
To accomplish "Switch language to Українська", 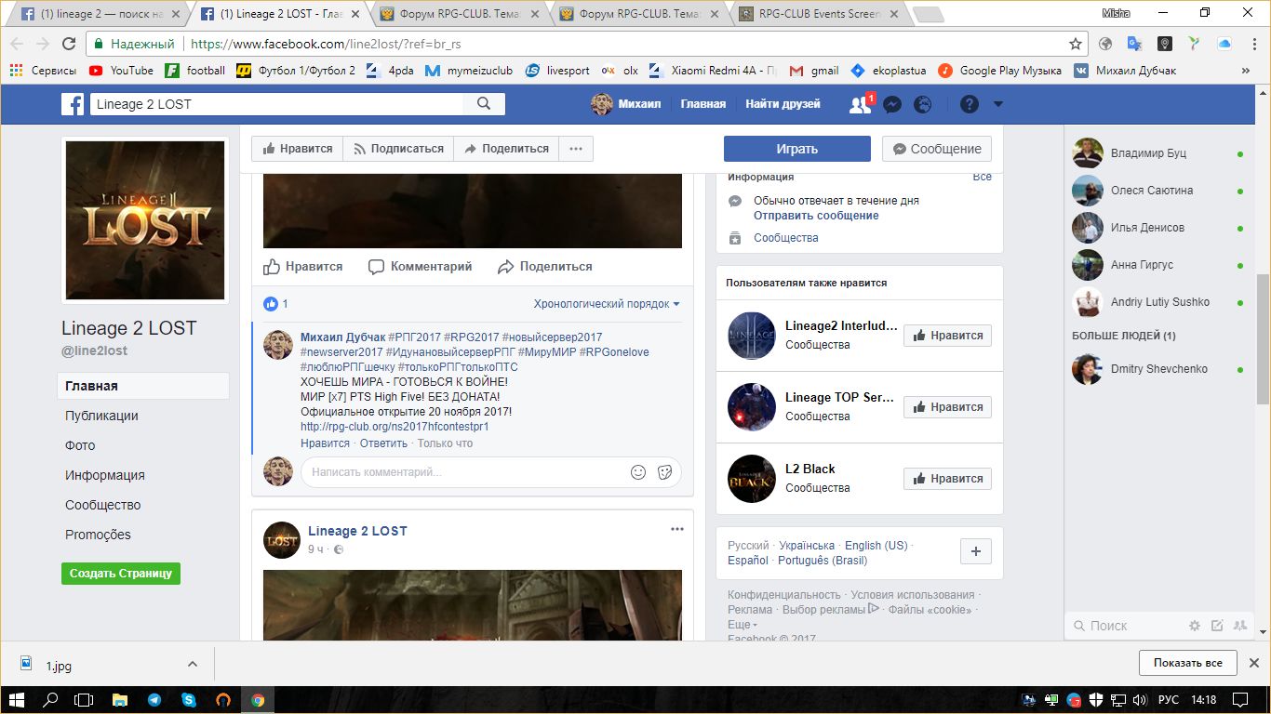I will (x=807, y=546).
